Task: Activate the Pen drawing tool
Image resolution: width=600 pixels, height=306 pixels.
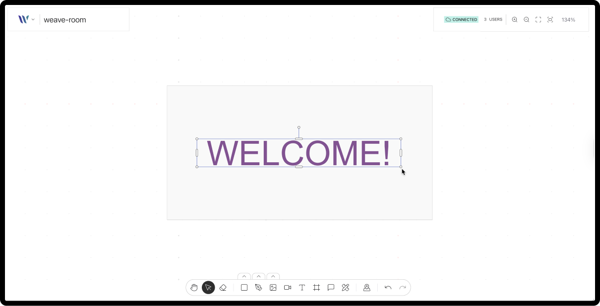Action: click(x=258, y=288)
